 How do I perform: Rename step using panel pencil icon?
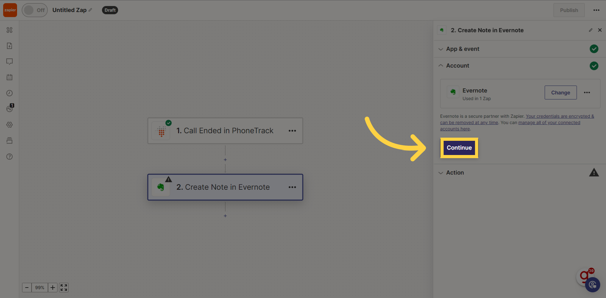[x=591, y=30]
